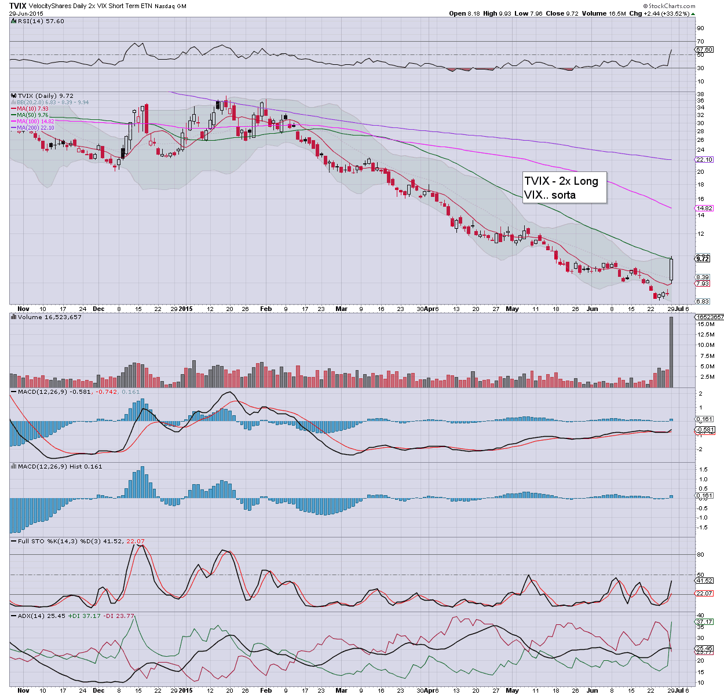Click the ADX(14) panel legend icon
The height and width of the screenshot is (695, 724).
(14, 616)
